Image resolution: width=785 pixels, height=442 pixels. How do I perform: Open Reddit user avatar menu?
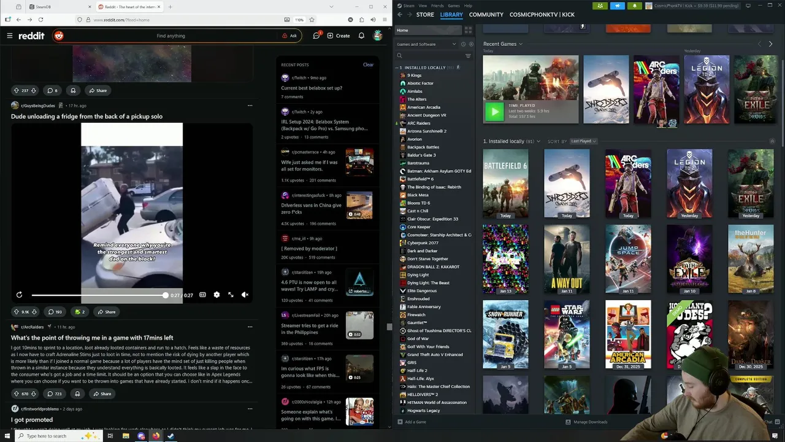point(378,36)
